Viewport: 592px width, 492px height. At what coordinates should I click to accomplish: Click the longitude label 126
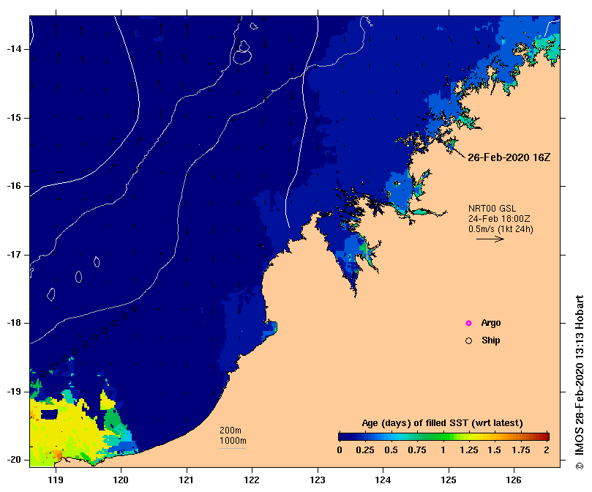(514, 480)
